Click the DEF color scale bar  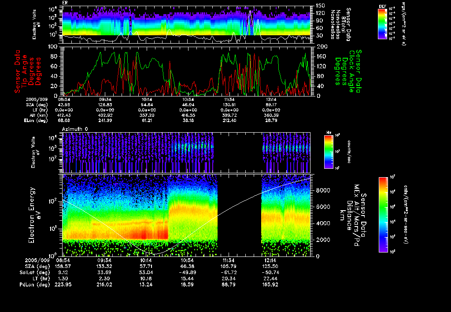[x=382, y=24]
